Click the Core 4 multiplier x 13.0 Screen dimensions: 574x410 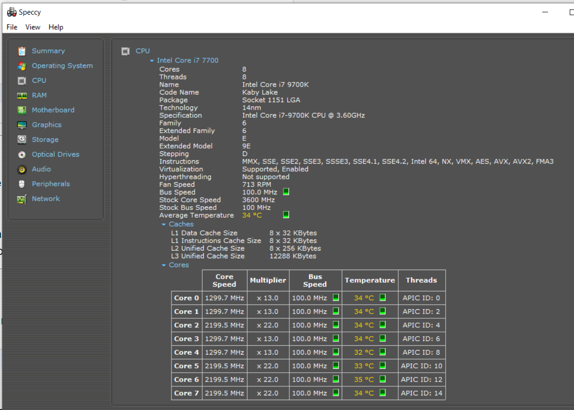[268, 352]
